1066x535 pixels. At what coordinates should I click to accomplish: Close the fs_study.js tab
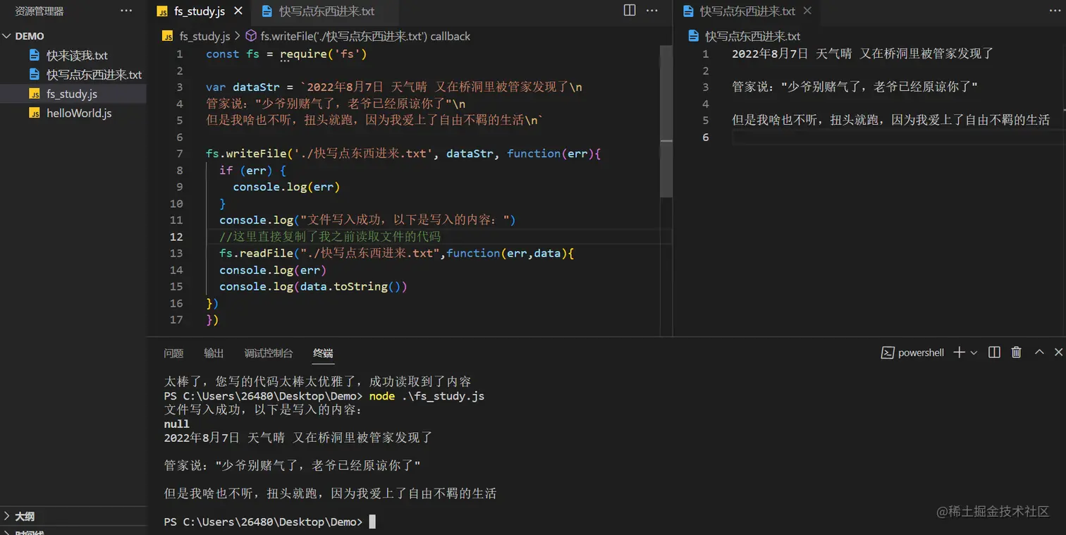point(238,11)
